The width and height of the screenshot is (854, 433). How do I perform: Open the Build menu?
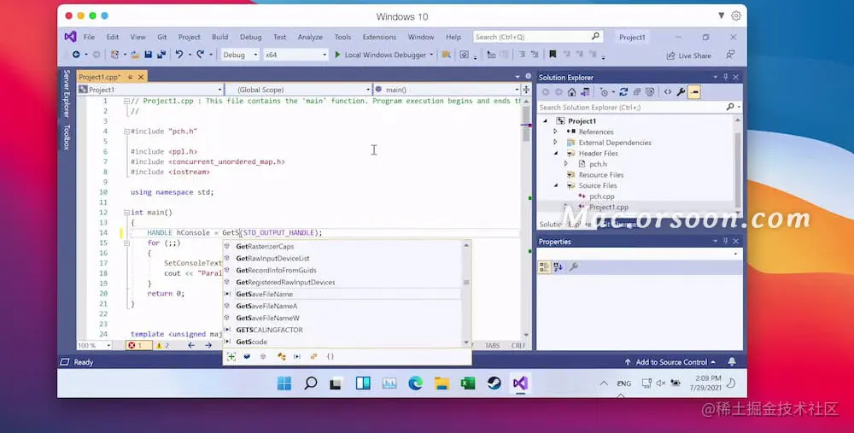click(x=220, y=37)
